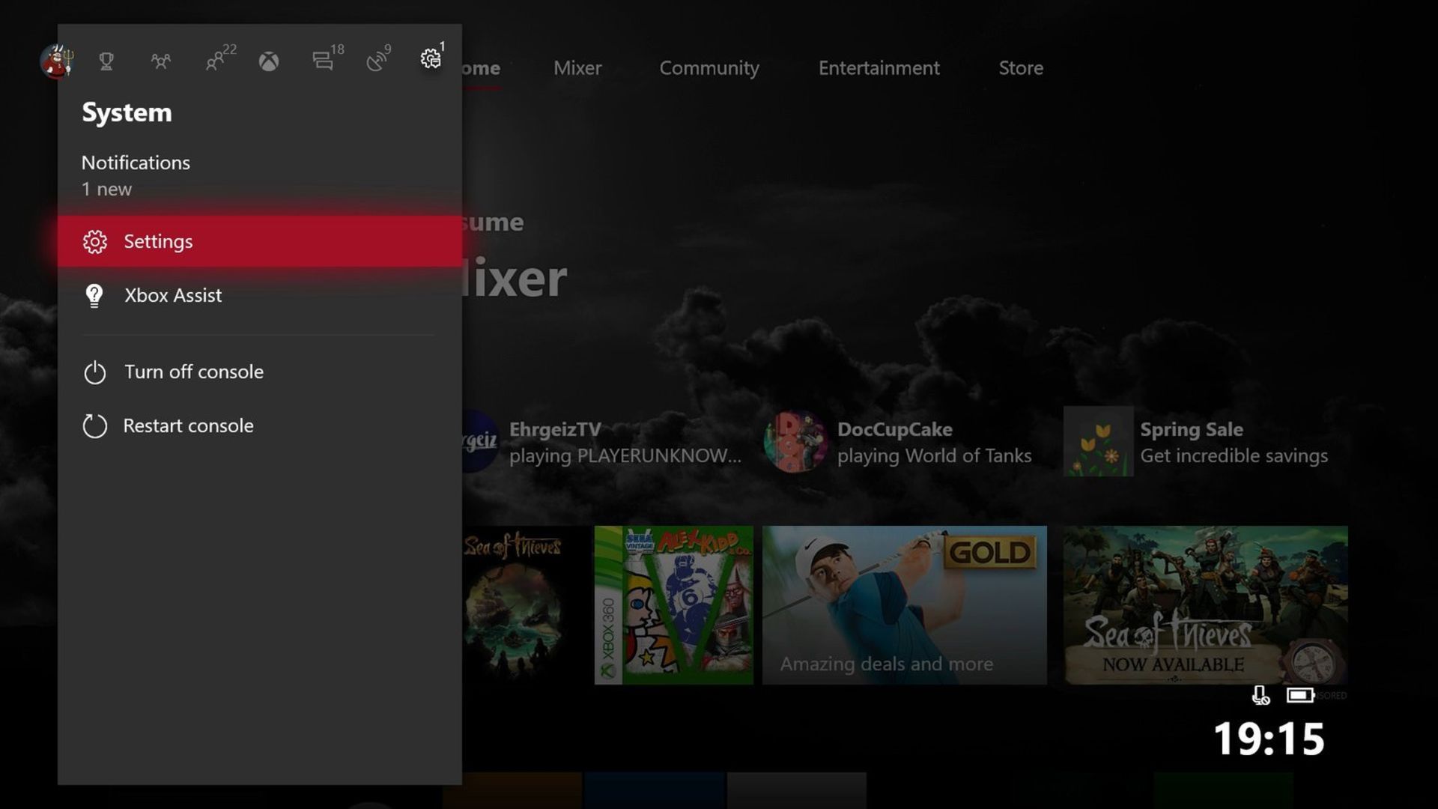
Task: Click the DocCupCake avatar image
Action: tap(795, 442)
